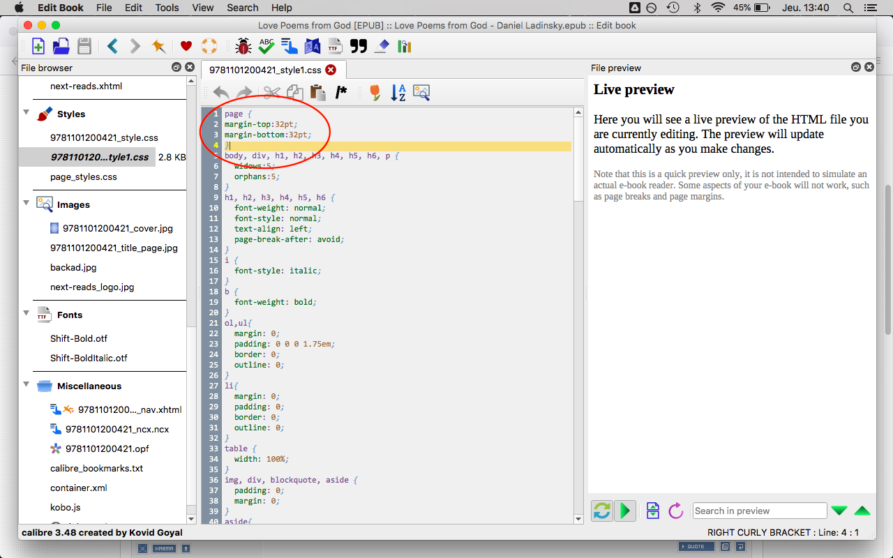This screenshot has width=893, height=558.
Task: Click the Smarten punctuation quotes icon
Action: click(x=359, y=47)
